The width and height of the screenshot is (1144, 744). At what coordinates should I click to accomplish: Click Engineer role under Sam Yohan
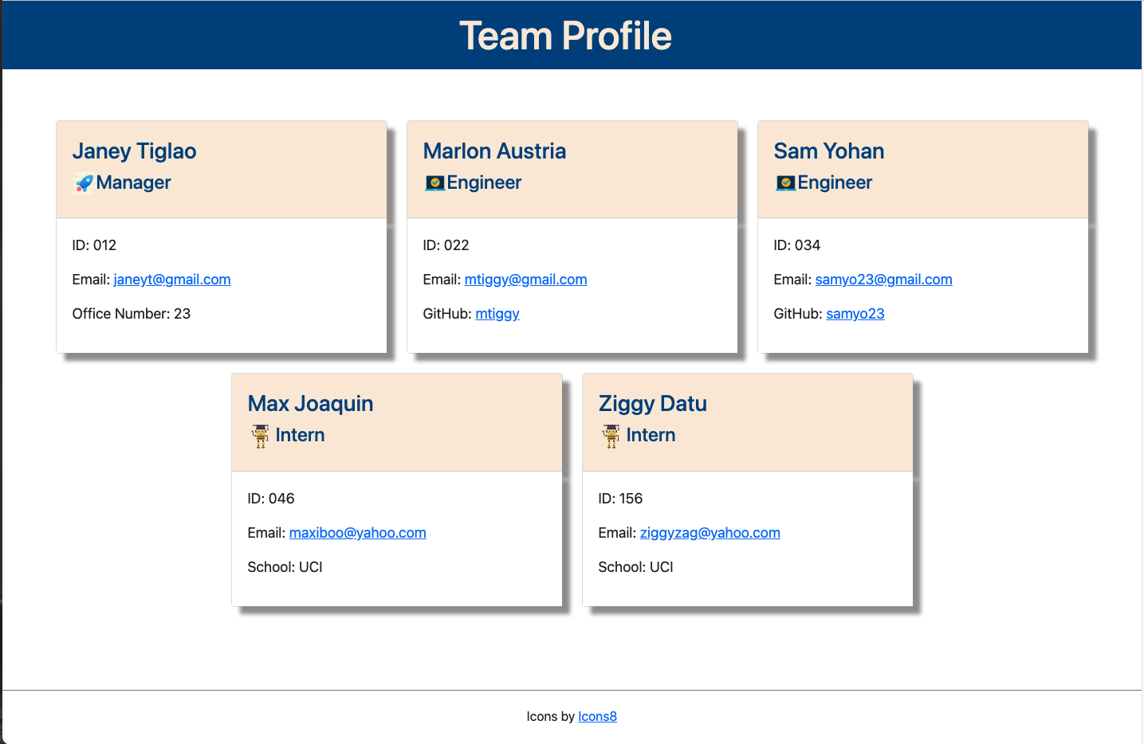(835, 183)
